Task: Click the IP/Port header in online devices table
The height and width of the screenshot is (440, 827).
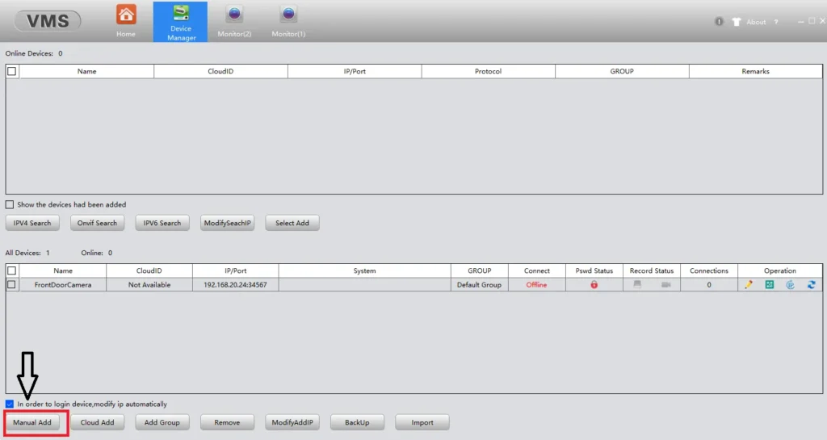Action: point(355,71)
